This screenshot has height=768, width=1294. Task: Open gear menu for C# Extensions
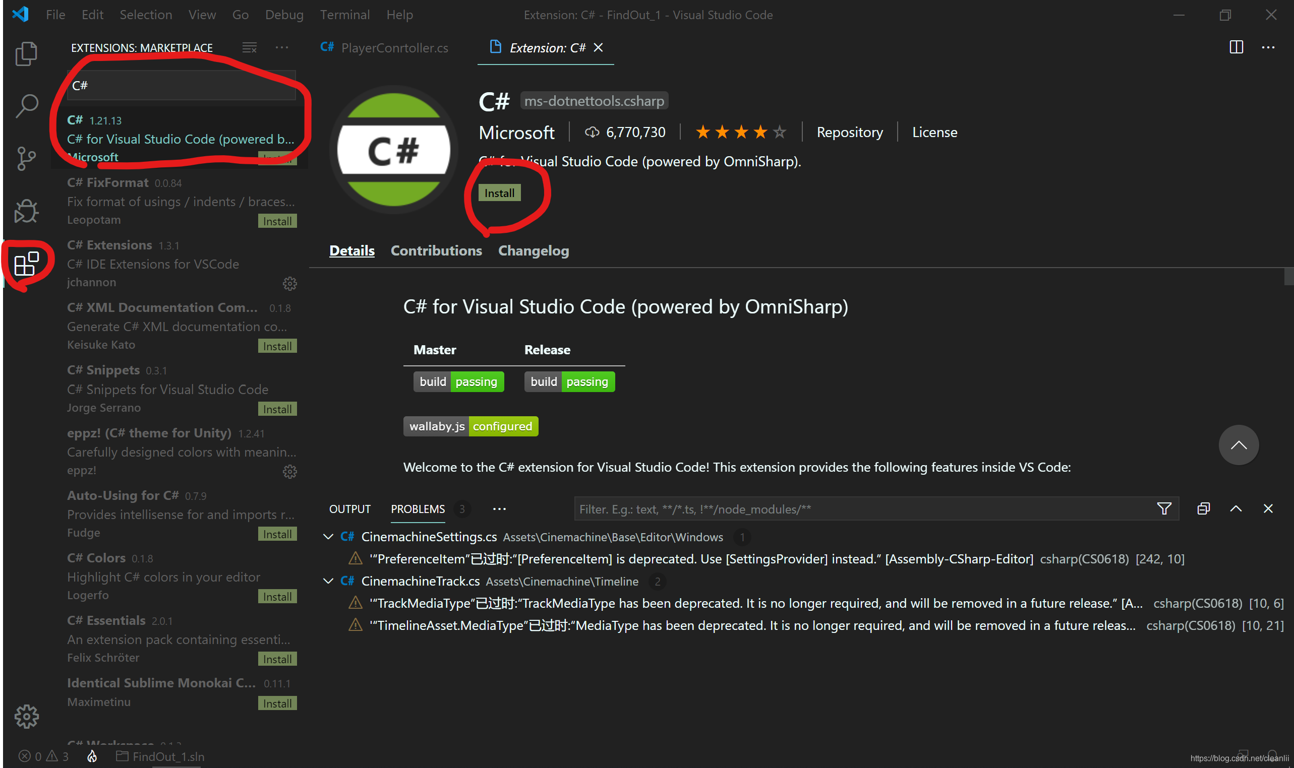[x=289, y=283]
